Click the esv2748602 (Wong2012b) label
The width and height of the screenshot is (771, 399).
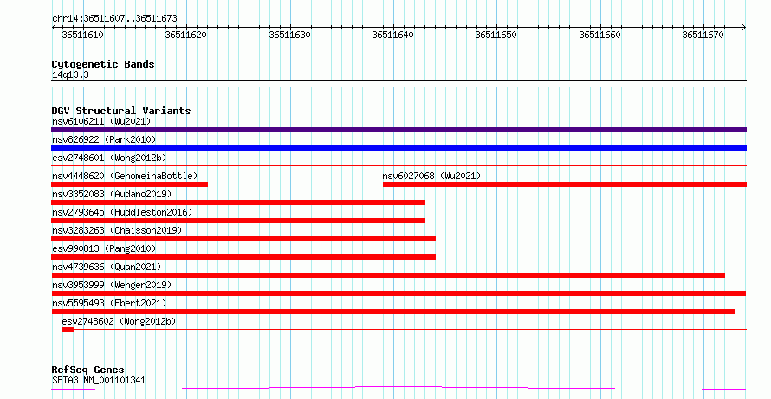[119, 321]
